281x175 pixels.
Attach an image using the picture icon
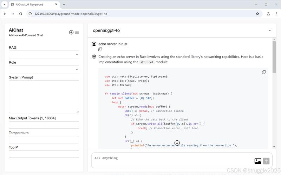(258, 161)
